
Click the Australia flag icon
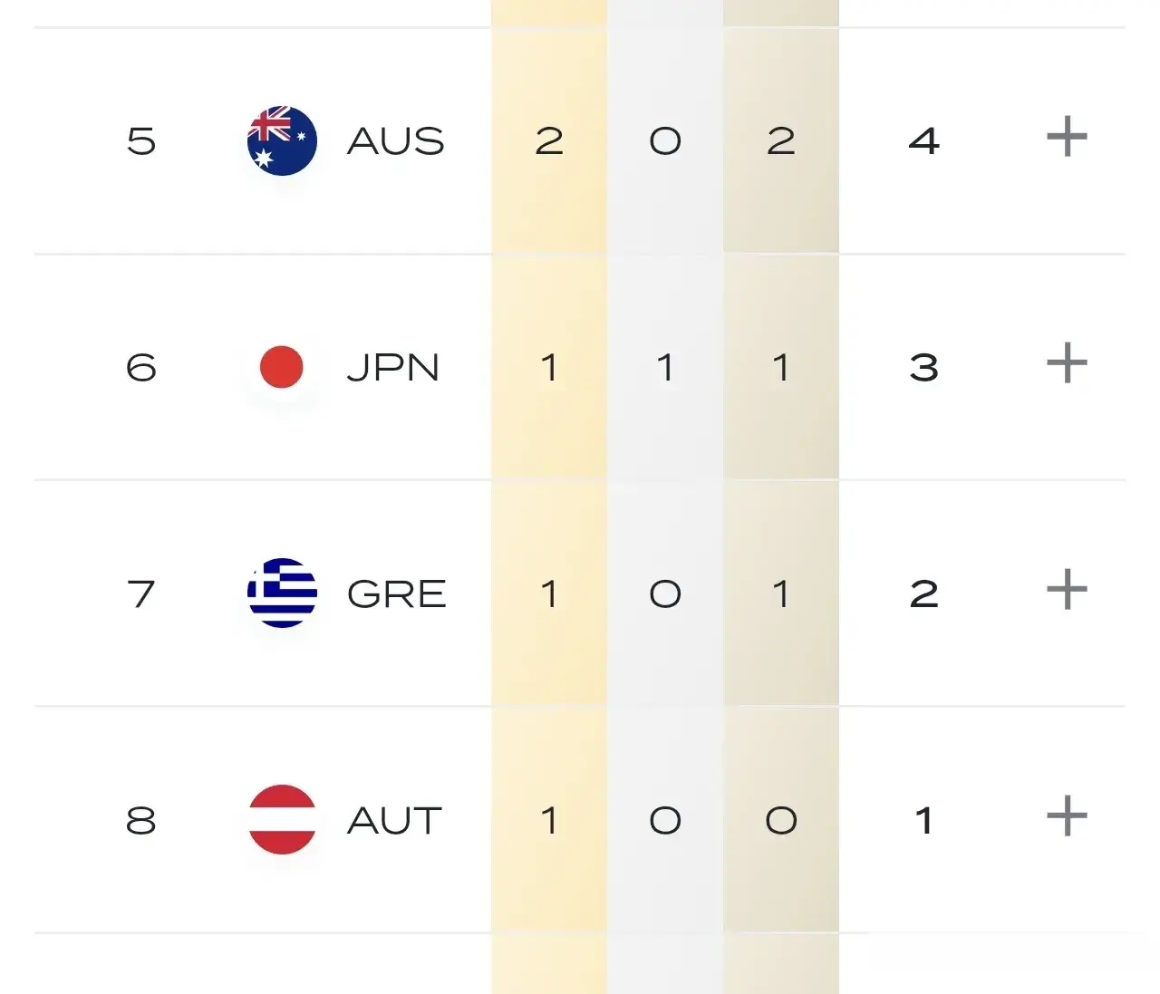coord(282,140)
